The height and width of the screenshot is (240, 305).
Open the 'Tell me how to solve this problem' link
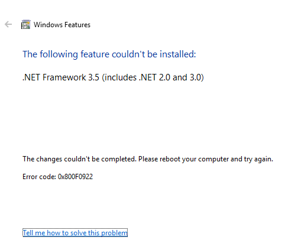pyautogui.click(x=75, y=233)
